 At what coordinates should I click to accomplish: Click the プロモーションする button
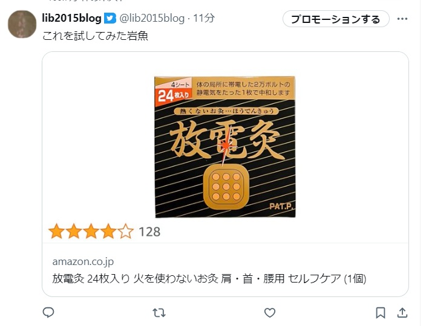pos(336,19)
